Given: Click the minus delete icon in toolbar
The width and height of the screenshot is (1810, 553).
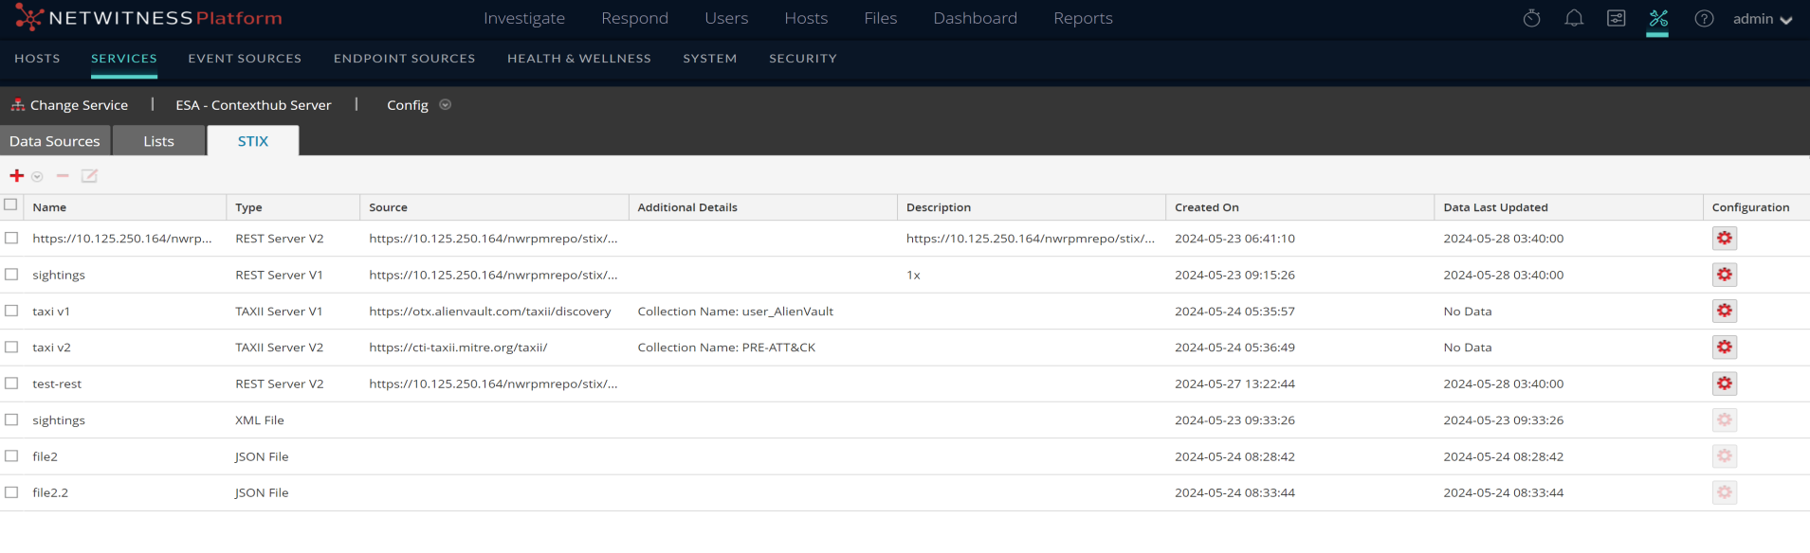Looking at the screenshot, I should click(63, 176).
